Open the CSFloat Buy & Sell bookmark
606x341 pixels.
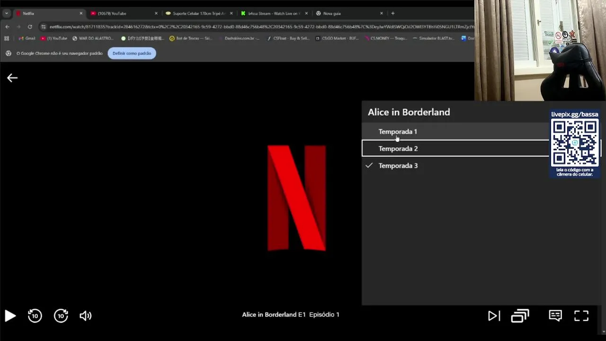288,38
